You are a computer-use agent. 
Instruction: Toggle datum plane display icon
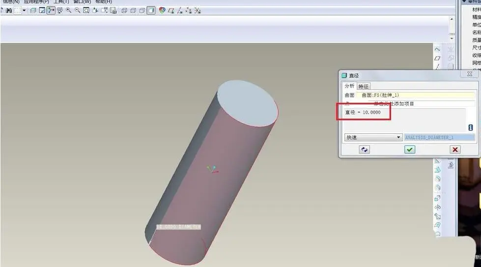point(171,10)
